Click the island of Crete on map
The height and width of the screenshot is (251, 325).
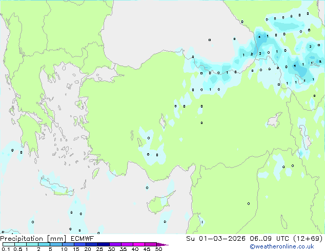(56, 186)
